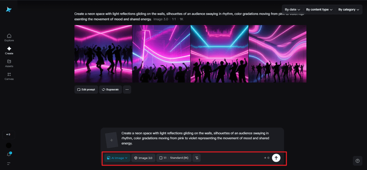Click the Edit prompt button
367x170 pixels.
coord(86,89)
